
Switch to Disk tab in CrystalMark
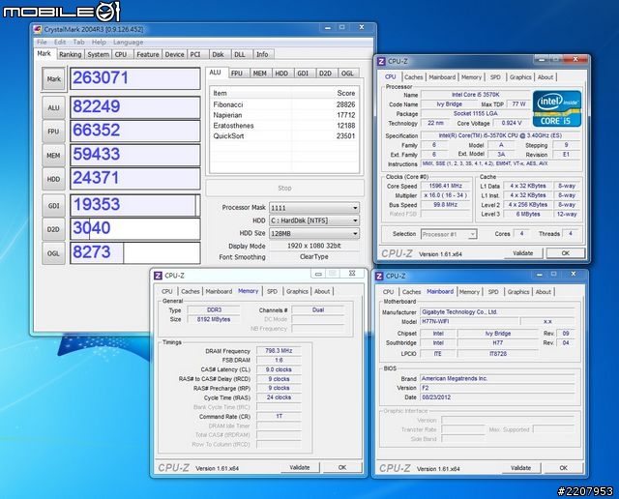218,54
